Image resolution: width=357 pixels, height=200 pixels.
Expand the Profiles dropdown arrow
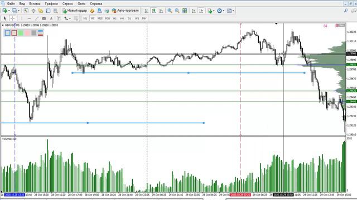click(x=18, y=11)
